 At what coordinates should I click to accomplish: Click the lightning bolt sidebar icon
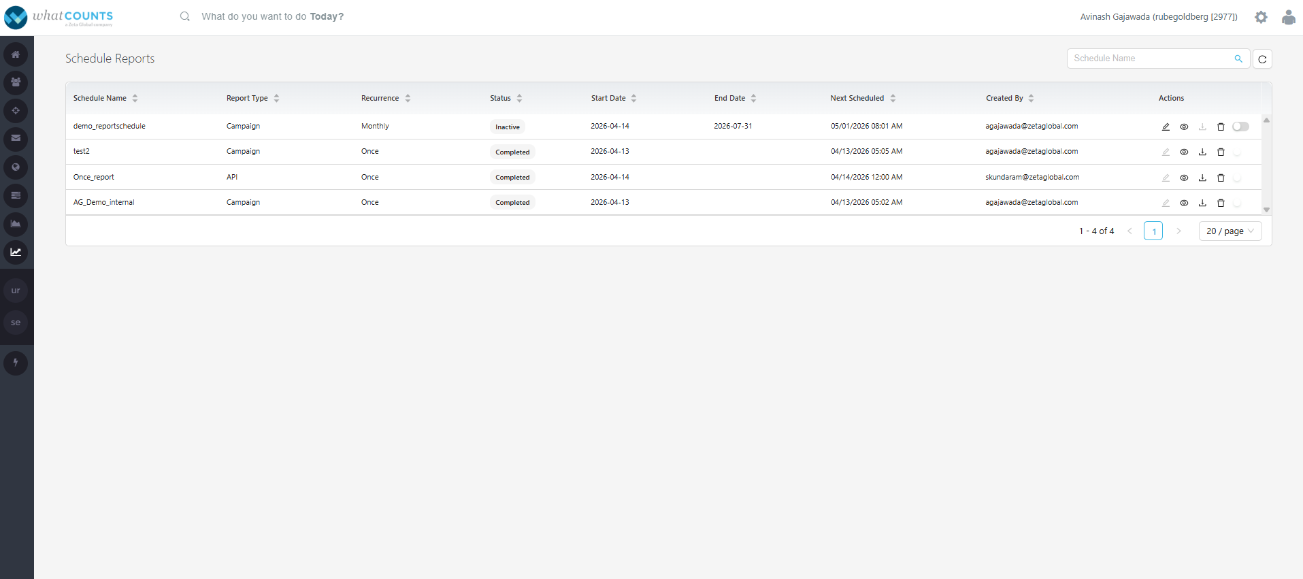16,363
